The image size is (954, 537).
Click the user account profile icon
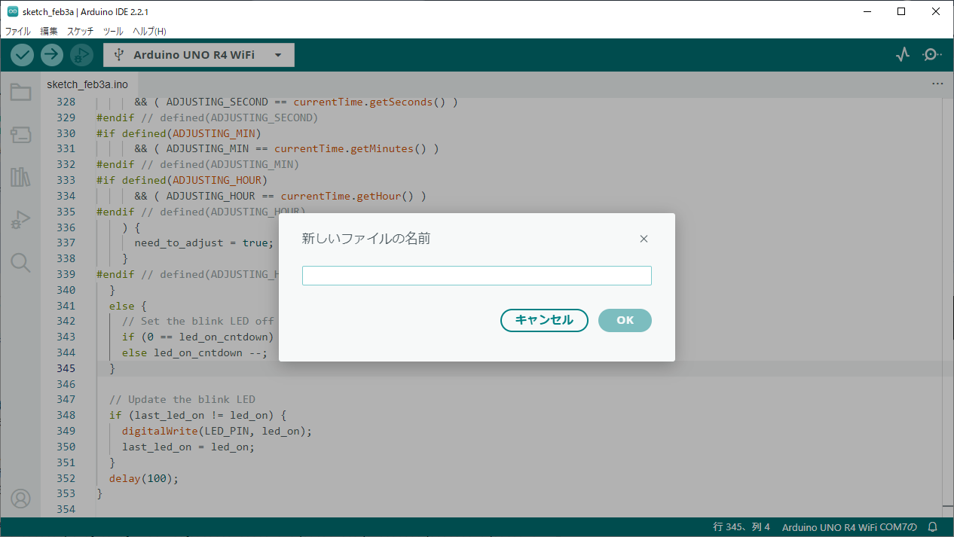point(20,499)
